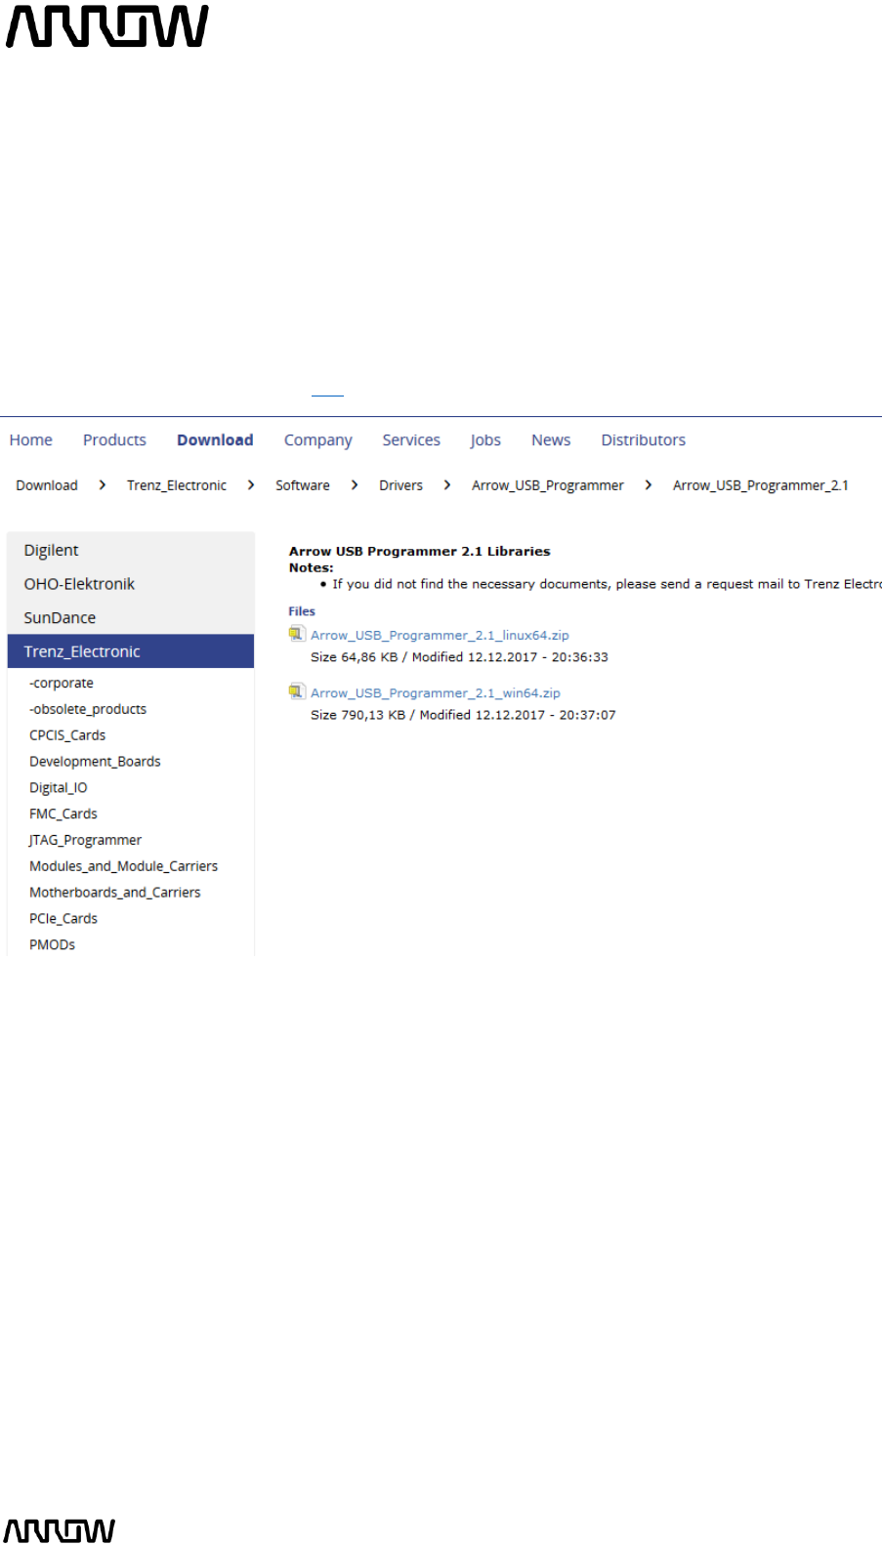The image size is (882, 1545).
Task: Click the Arrow logo at top
Action: [107, 25]
